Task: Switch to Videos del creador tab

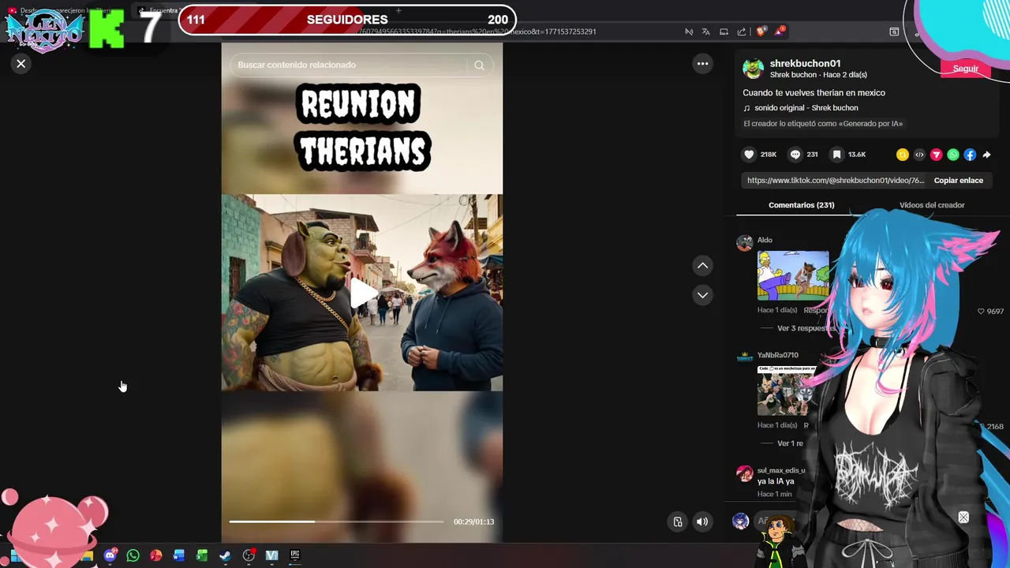Action: [932, 205]
